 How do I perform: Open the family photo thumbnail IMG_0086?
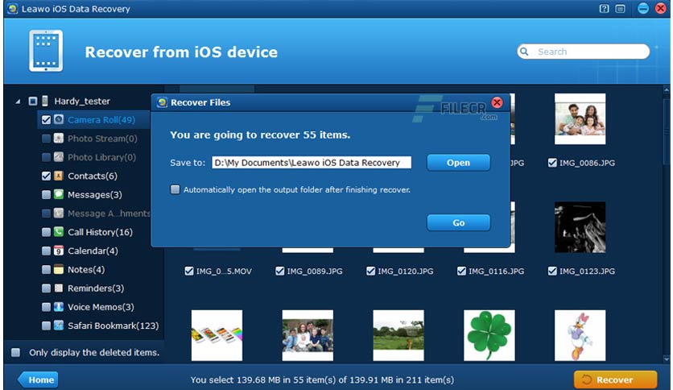click(580, 119)
